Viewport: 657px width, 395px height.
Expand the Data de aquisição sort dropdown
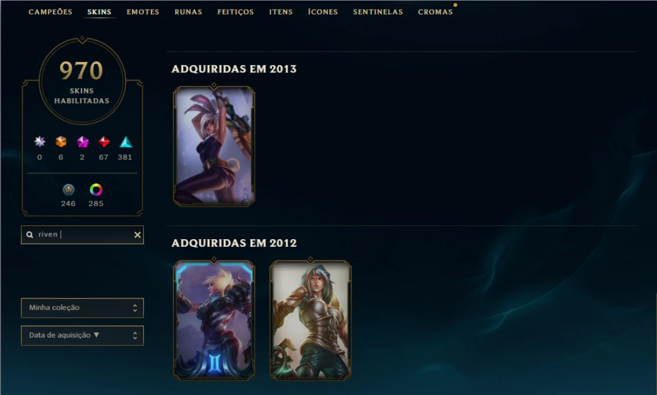pos(82,336)
